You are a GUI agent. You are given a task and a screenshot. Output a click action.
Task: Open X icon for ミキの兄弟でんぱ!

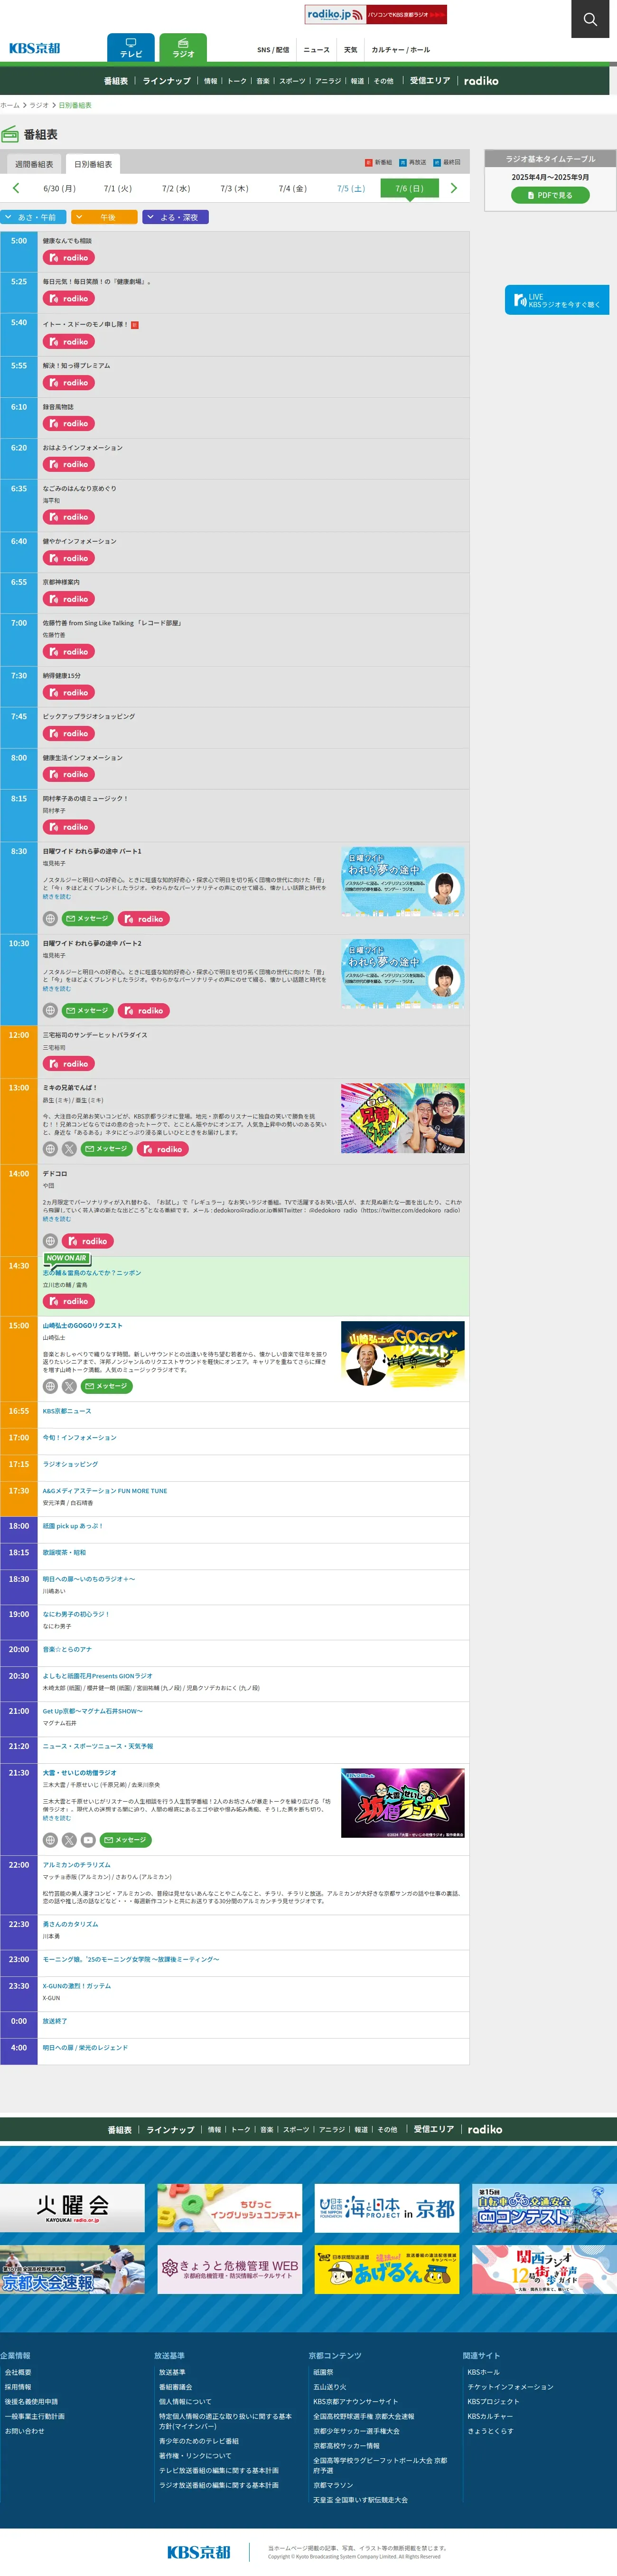pos(69,1149)
